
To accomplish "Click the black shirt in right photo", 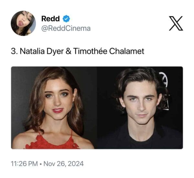I will point(139,139).
